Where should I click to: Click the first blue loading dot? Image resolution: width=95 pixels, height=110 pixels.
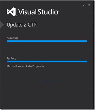click(41, 81)
